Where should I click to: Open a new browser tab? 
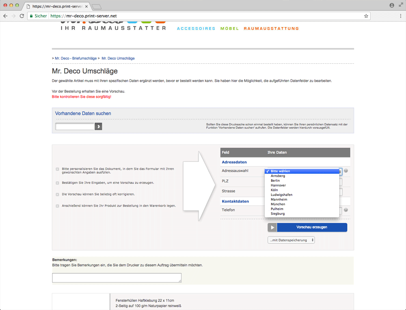[97, 7]
